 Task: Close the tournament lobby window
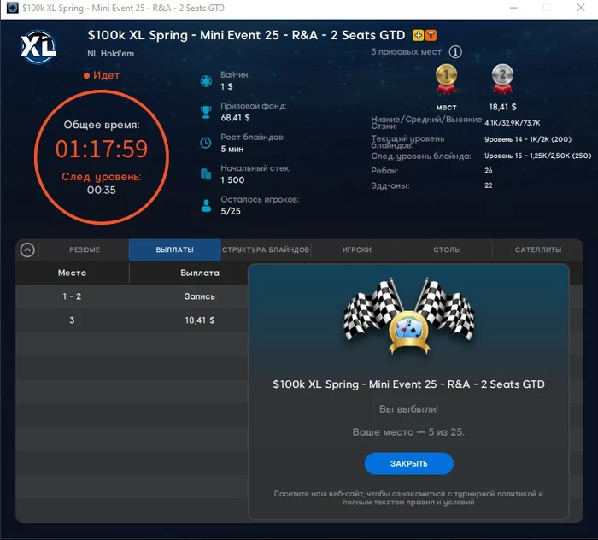coord(580,8)
